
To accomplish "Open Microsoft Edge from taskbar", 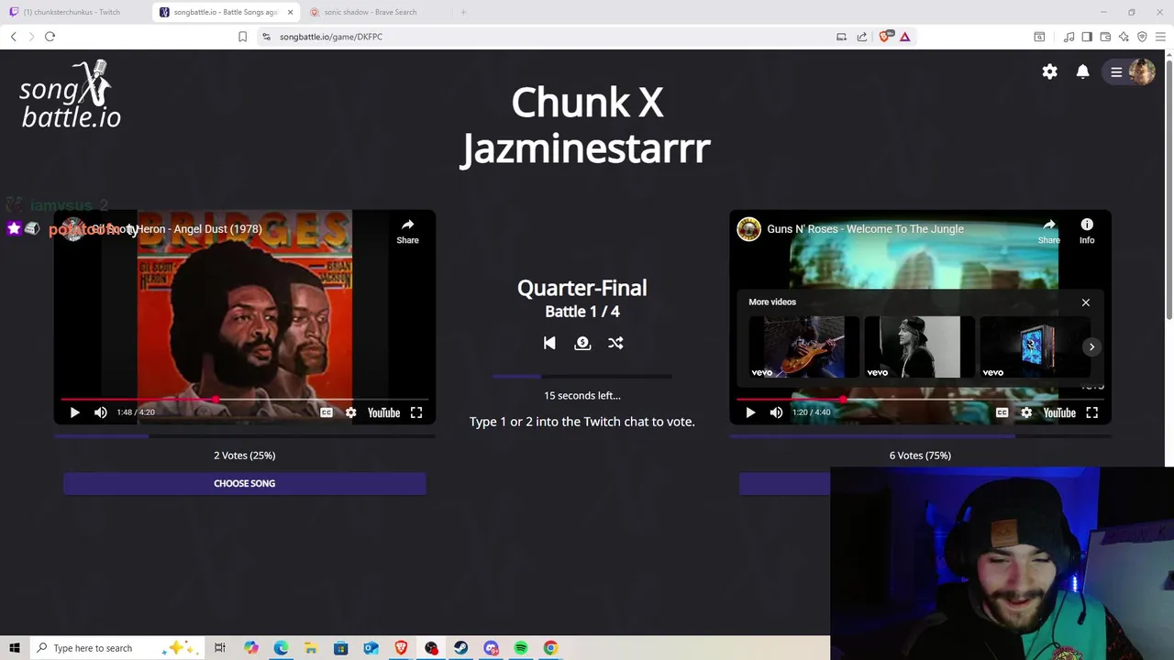I will [281, 648].
